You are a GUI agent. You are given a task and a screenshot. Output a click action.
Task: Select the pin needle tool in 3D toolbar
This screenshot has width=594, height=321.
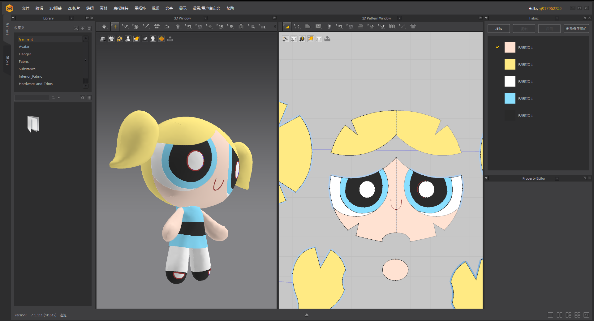click(x=146, y=27)
